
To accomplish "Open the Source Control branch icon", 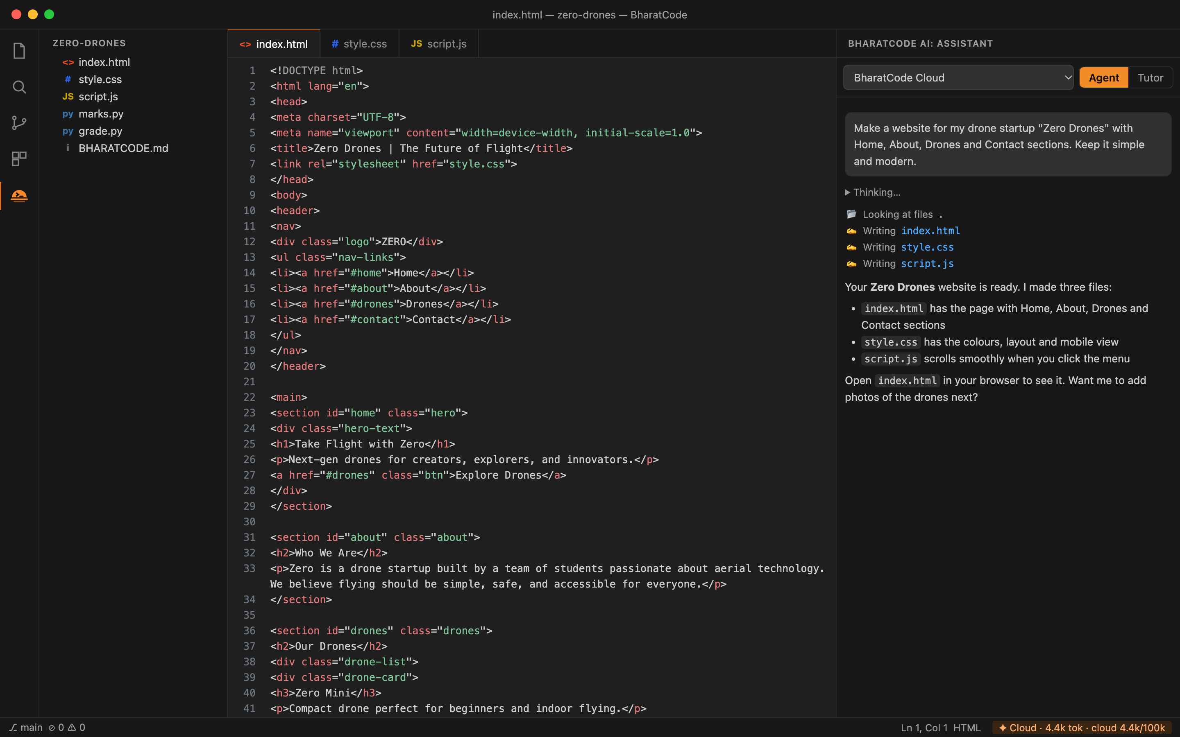I will 19,123.
